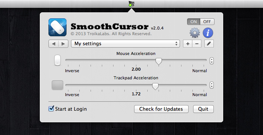The width and height of the screenshot is (263, 135).
Task: Click the Trackpad Acceleration stepper
Action: (212, 85)
